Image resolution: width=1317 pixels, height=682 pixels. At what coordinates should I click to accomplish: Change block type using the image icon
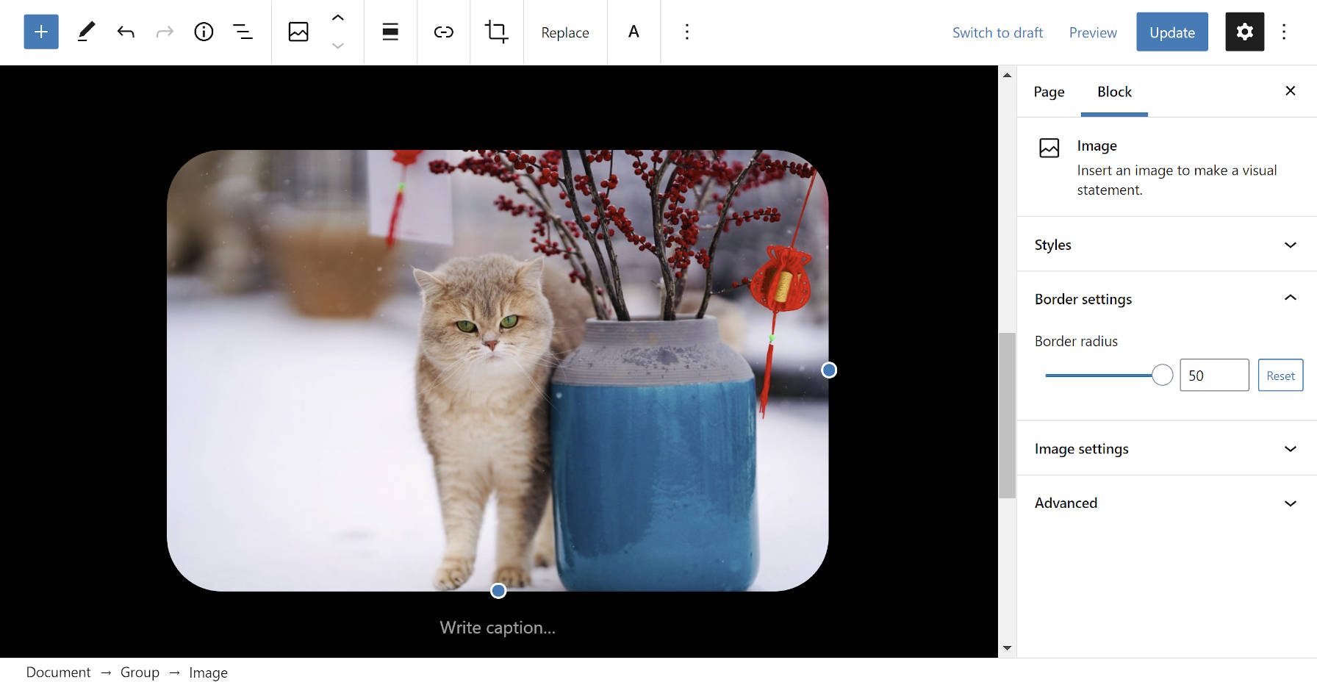point(298,32)
